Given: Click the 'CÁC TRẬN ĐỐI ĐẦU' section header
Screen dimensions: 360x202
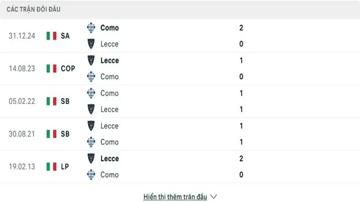Looking at the screenshot, I should (x=33, y=9).
